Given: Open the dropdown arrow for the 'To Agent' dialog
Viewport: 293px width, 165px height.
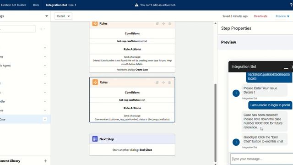Looking at the screenshot, I should 45,66.
